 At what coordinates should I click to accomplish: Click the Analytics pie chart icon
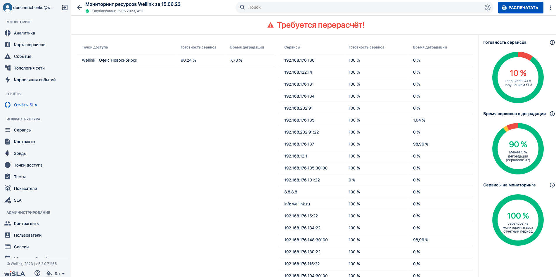click(8, 33)
